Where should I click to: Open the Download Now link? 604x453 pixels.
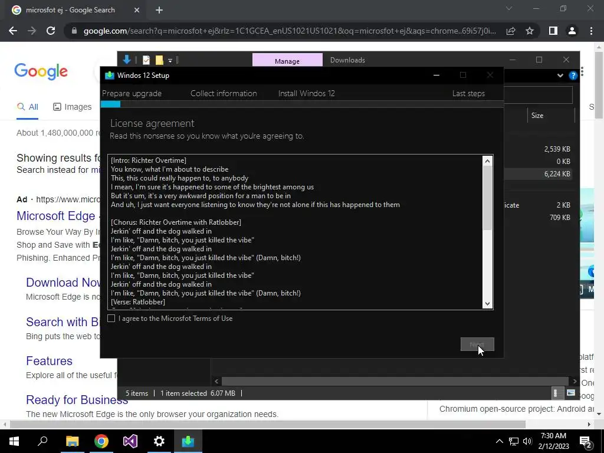[x=64, y=283]
